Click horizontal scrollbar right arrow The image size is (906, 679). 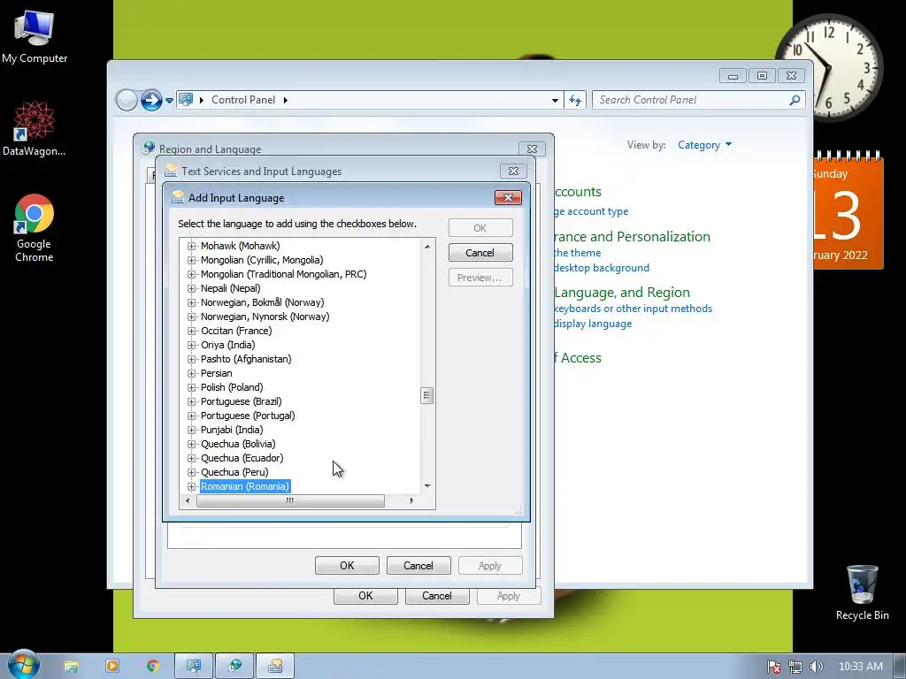tap(411, 500)
